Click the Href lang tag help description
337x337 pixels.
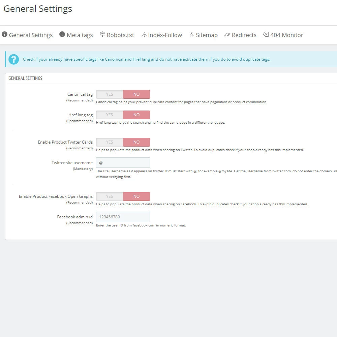pyautogui.click(x=160, y=123)
